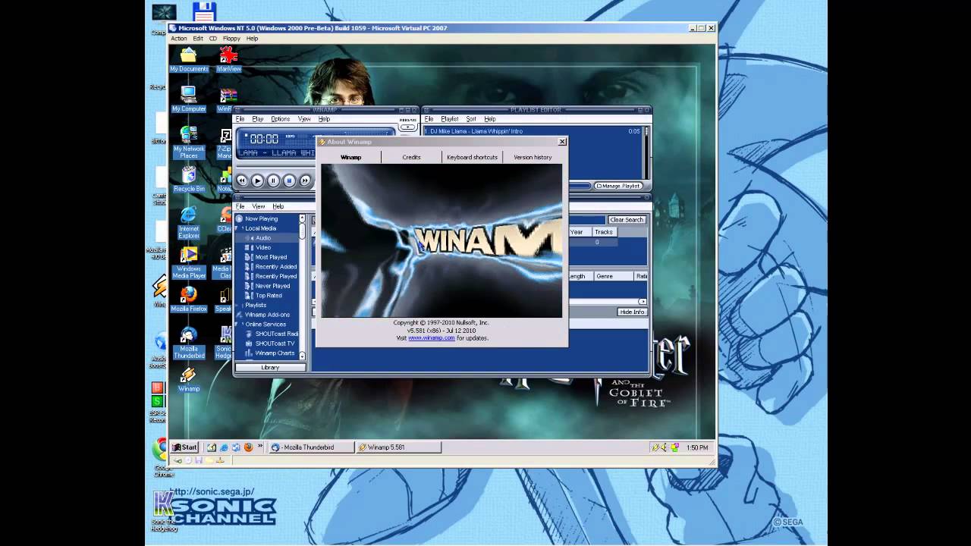Select the Most Played smart view

270,257
